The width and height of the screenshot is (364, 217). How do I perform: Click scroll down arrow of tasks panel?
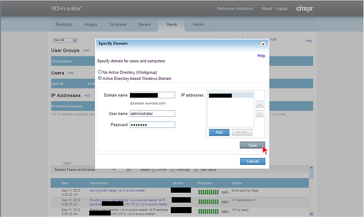311,213
